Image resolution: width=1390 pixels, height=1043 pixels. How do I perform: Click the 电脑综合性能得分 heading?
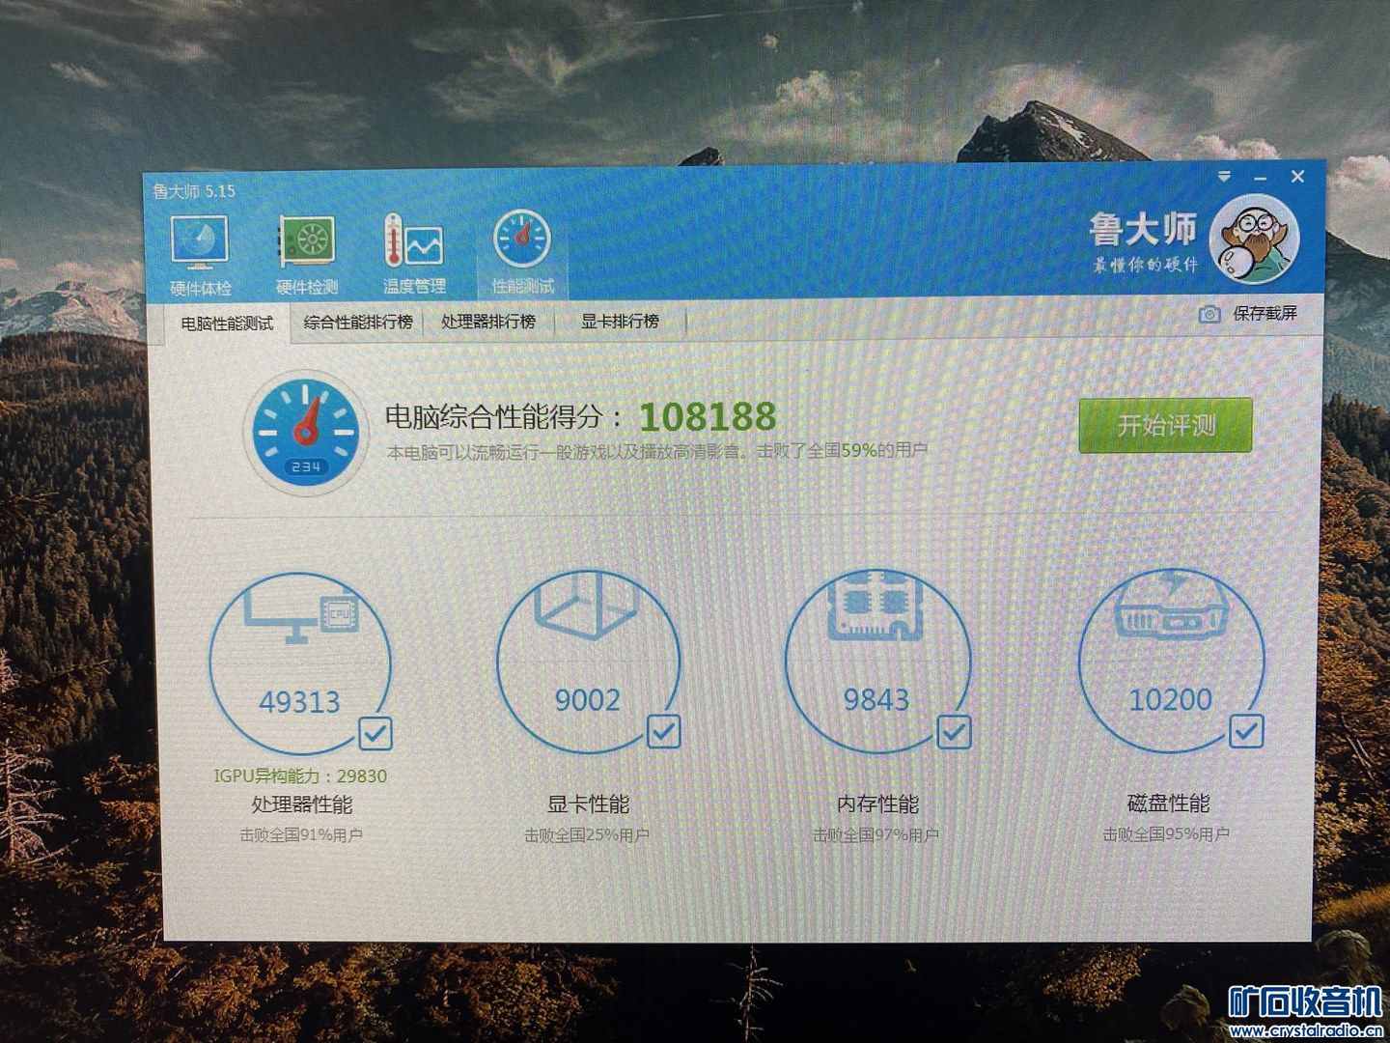click(x=505, y=417)
